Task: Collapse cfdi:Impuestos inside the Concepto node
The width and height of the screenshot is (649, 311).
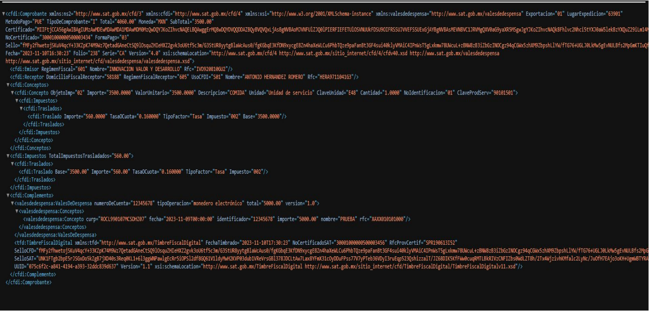Action: click(x=17, y=100)
